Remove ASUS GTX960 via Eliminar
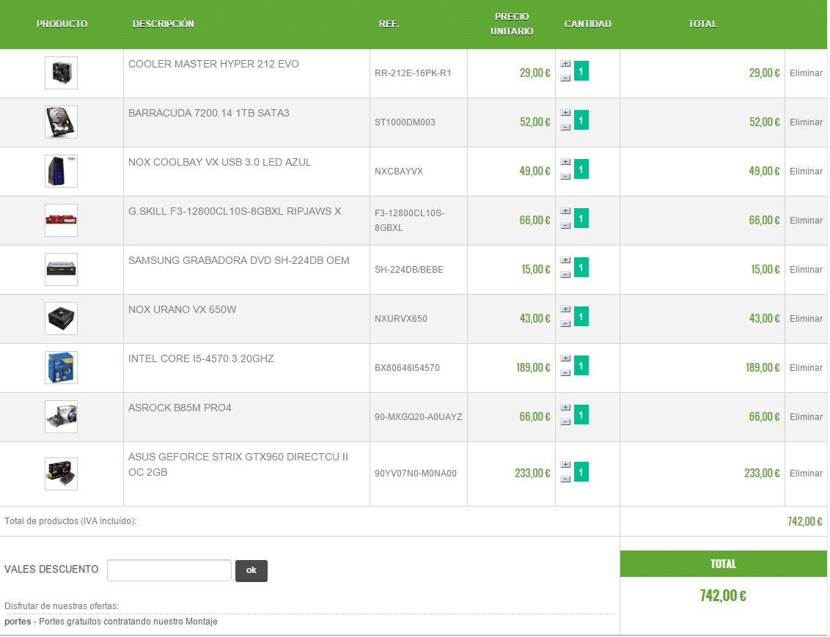The height and width of the screenshot is (637, 830). [x=806, y=474]
